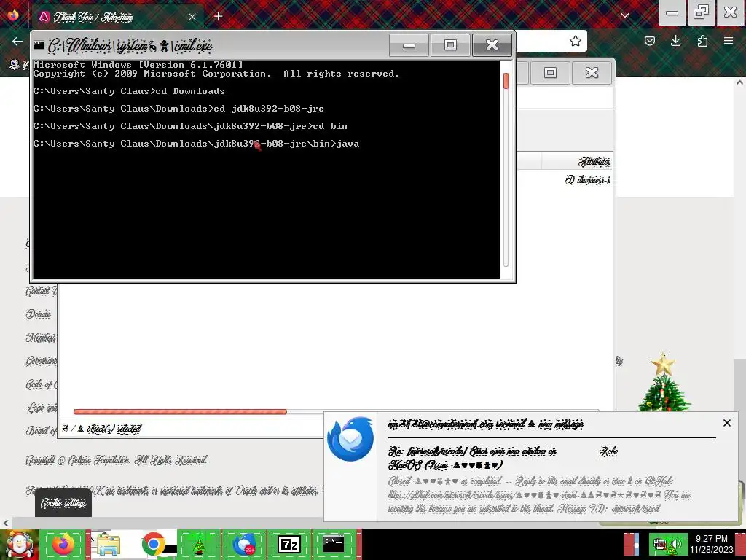This screenshot has height=560, width=746.
Task: Switch to Firefox in the taskbar
Action: pos(63,544)
